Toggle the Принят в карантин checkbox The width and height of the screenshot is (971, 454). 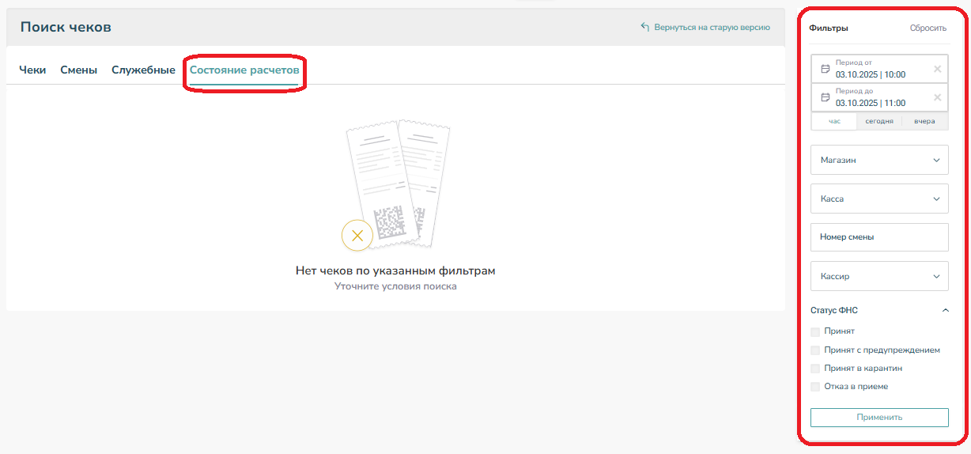[815, 369]
